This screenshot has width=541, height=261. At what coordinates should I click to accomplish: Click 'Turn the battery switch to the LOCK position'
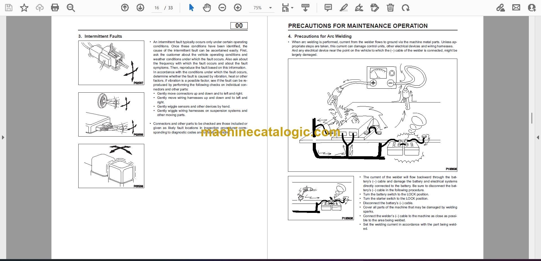[396, 194]
